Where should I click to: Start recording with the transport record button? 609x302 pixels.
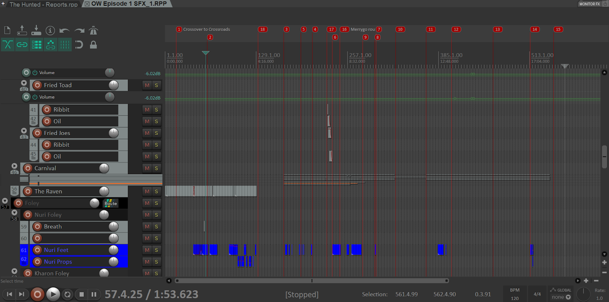pyautogui.click(x=37, y=294)
